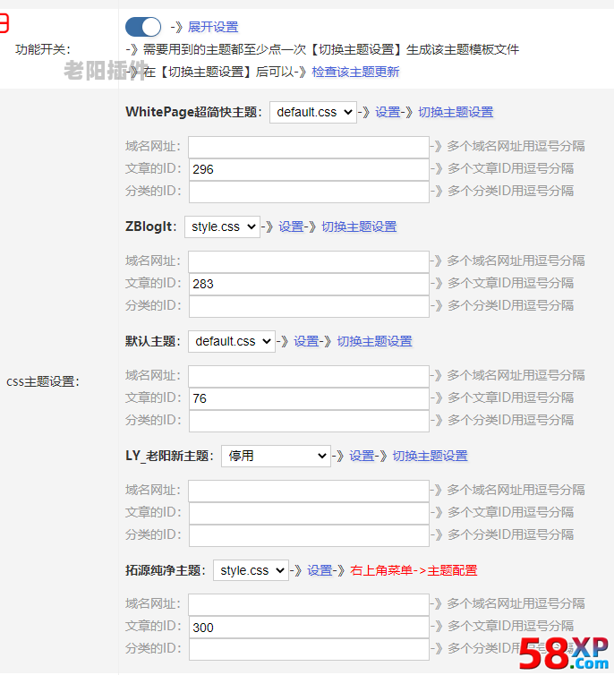Expand the LY_老阳新主题 停用 dropdown
The image size is (614, 675).
[276, 456]
